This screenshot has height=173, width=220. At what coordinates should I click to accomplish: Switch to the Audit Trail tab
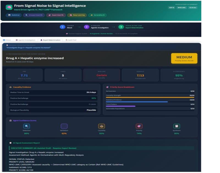(71, 40)
